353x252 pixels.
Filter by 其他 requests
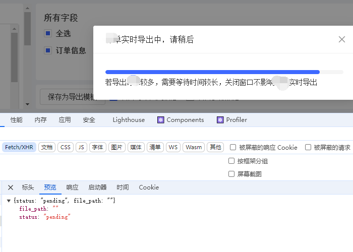point(215,147)
